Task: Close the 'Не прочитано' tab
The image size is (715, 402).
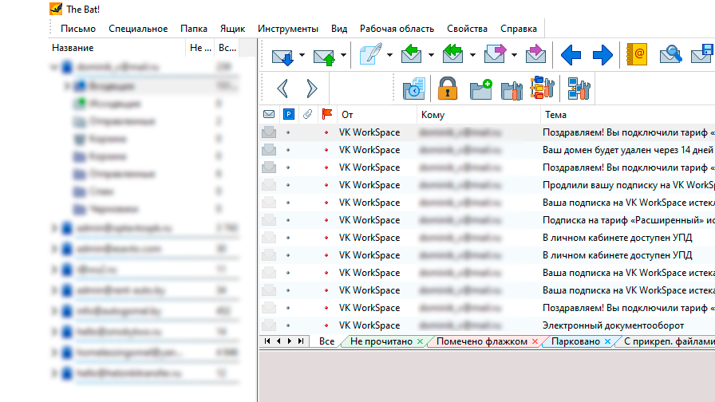Action: coord(421,341)
